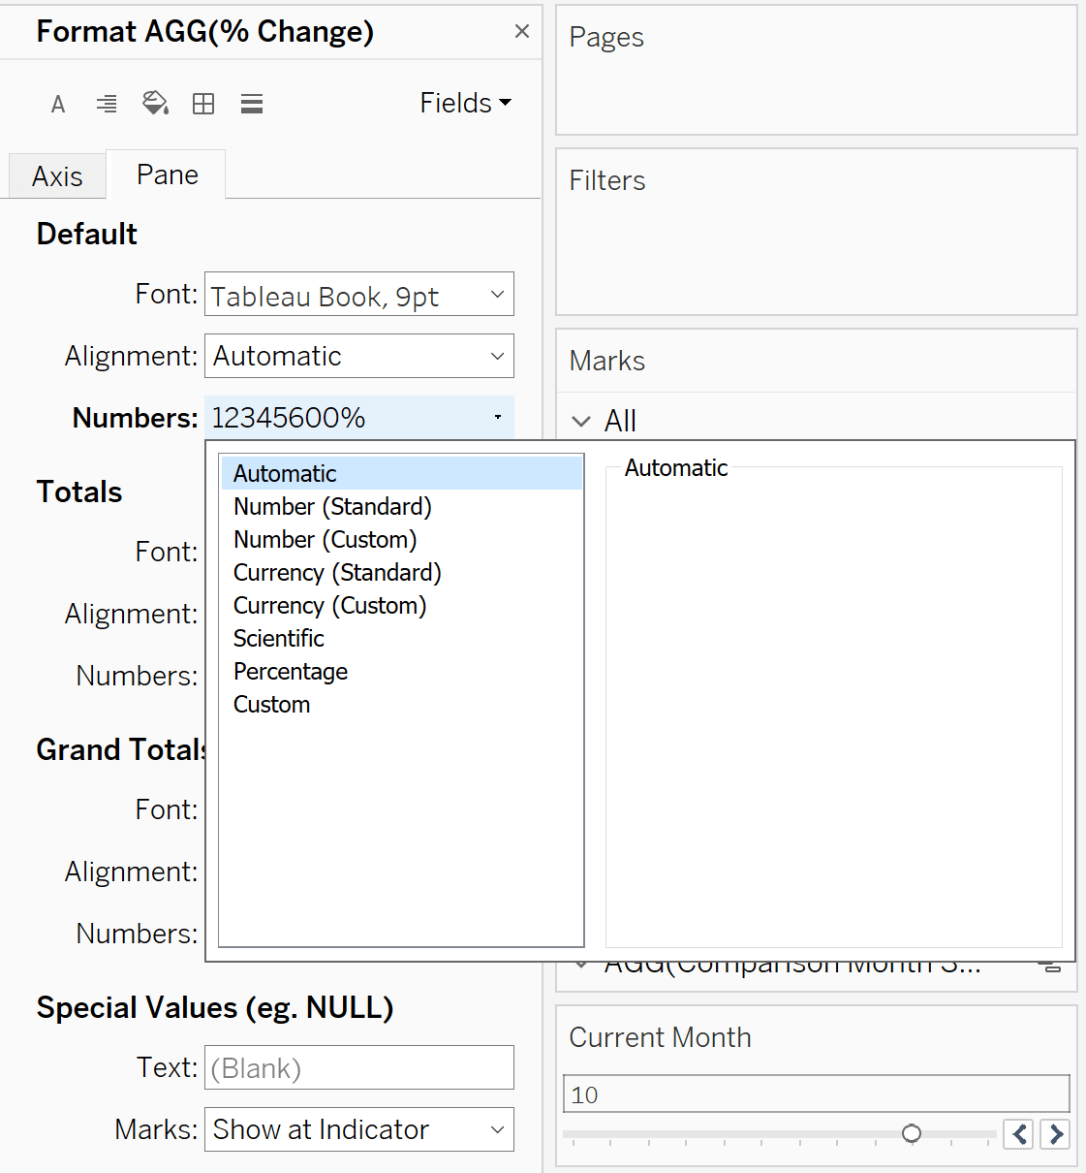Click the Current Month value field
Image resolution: width=1086 pixels, height=1173 pixels.
point(817,1094)
